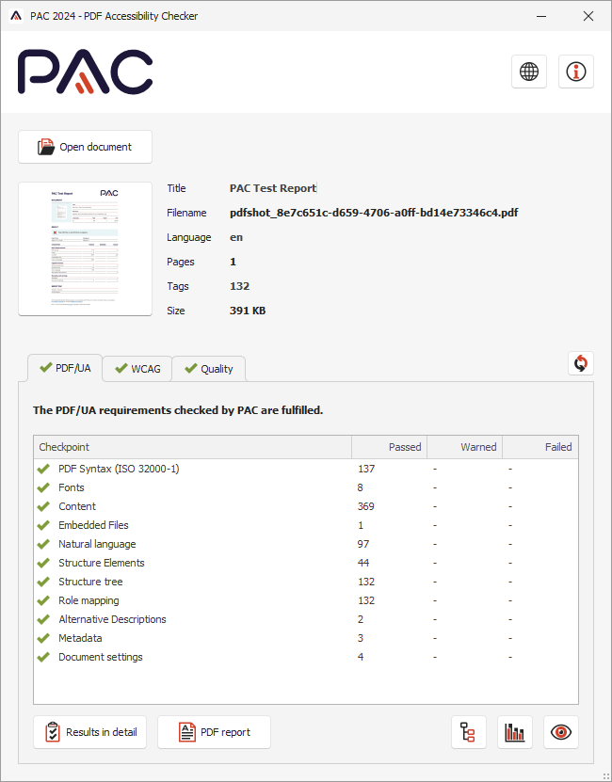Select the Natural language checkpoint row
The image size is (612, 782).
306,544
